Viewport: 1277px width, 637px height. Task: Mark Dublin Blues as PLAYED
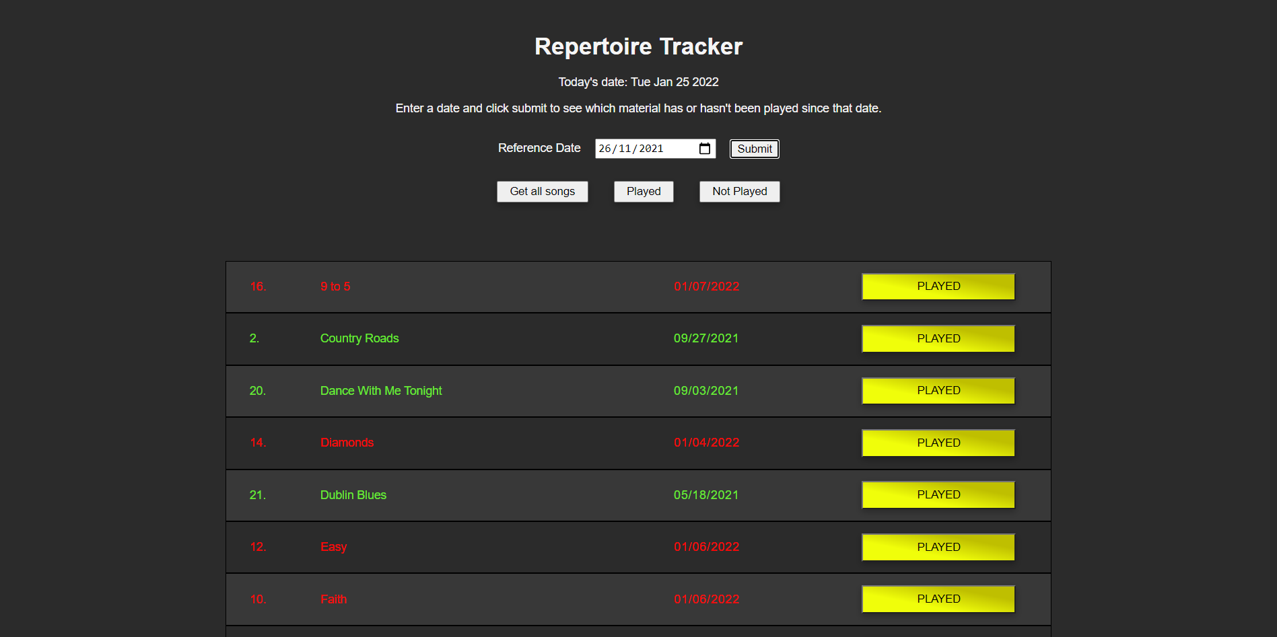938,495
